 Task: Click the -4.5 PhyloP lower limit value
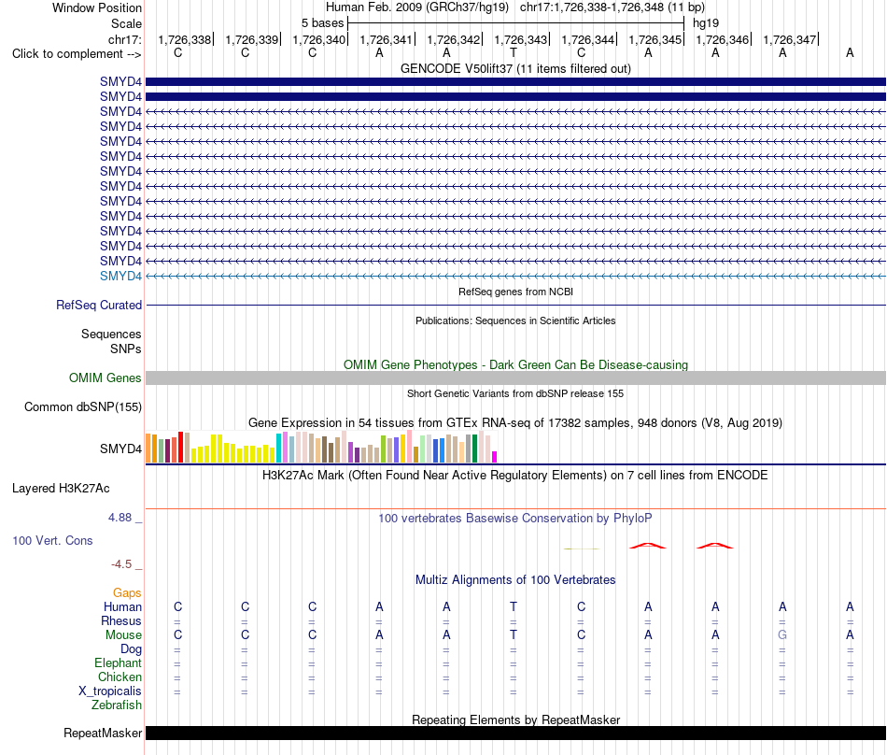[121, 564]
